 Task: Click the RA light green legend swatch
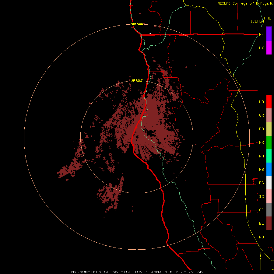269,156
